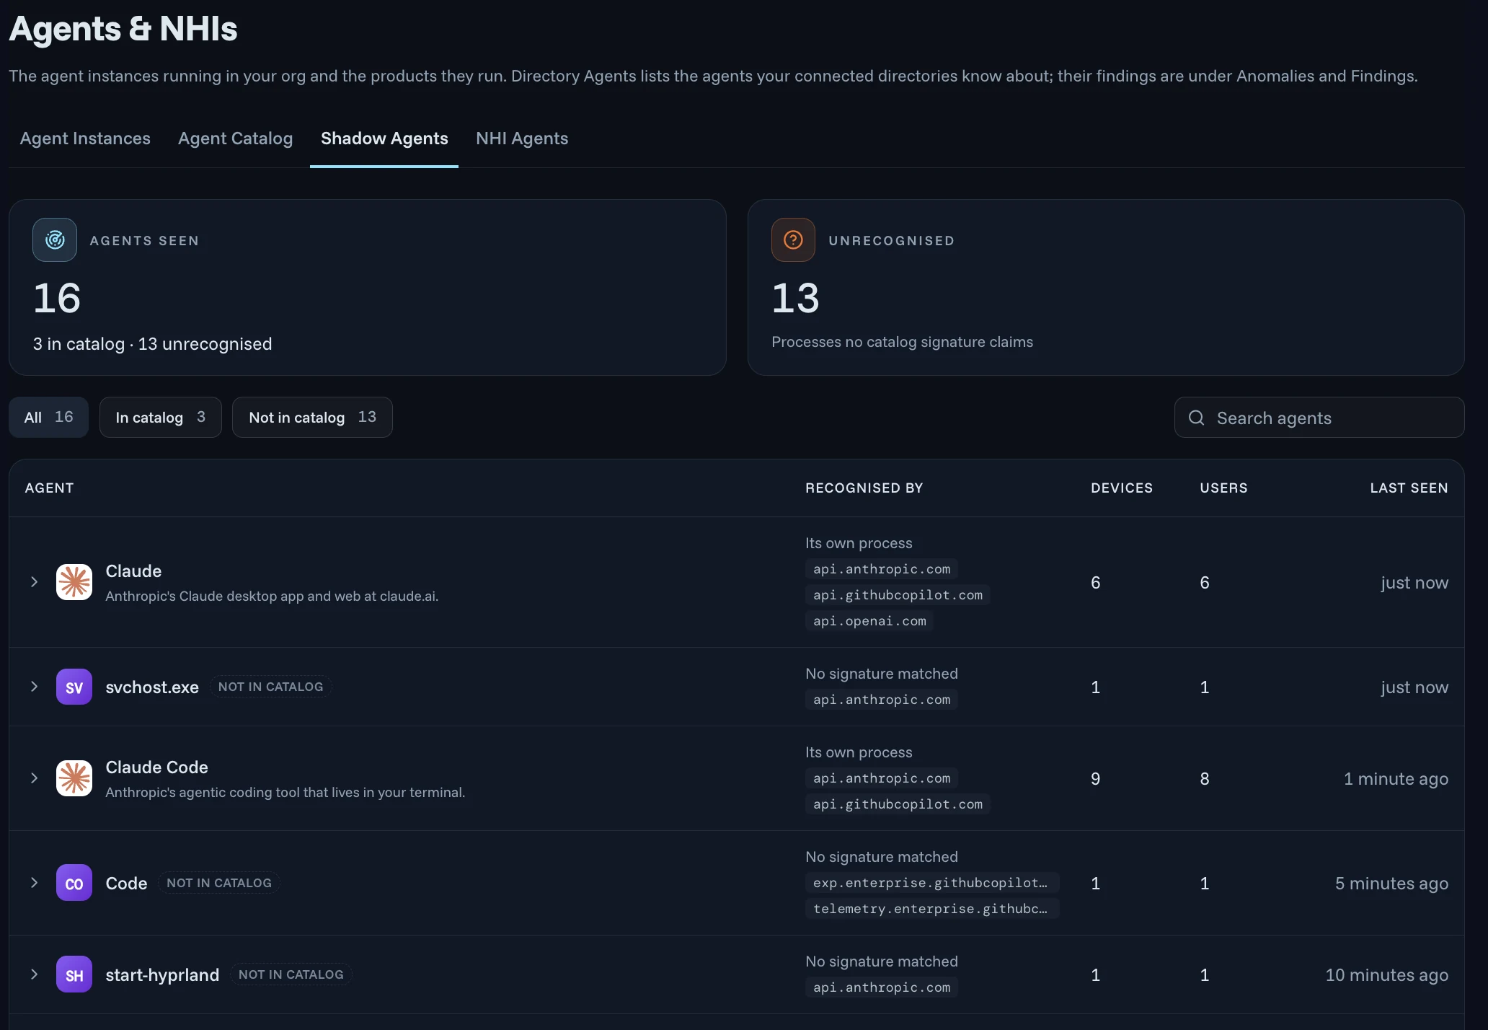Viewport: 1488px width, 1030px height.
Task: Click the '10 minutes ago' last seen value
Action: click(x=1386, y=974)
